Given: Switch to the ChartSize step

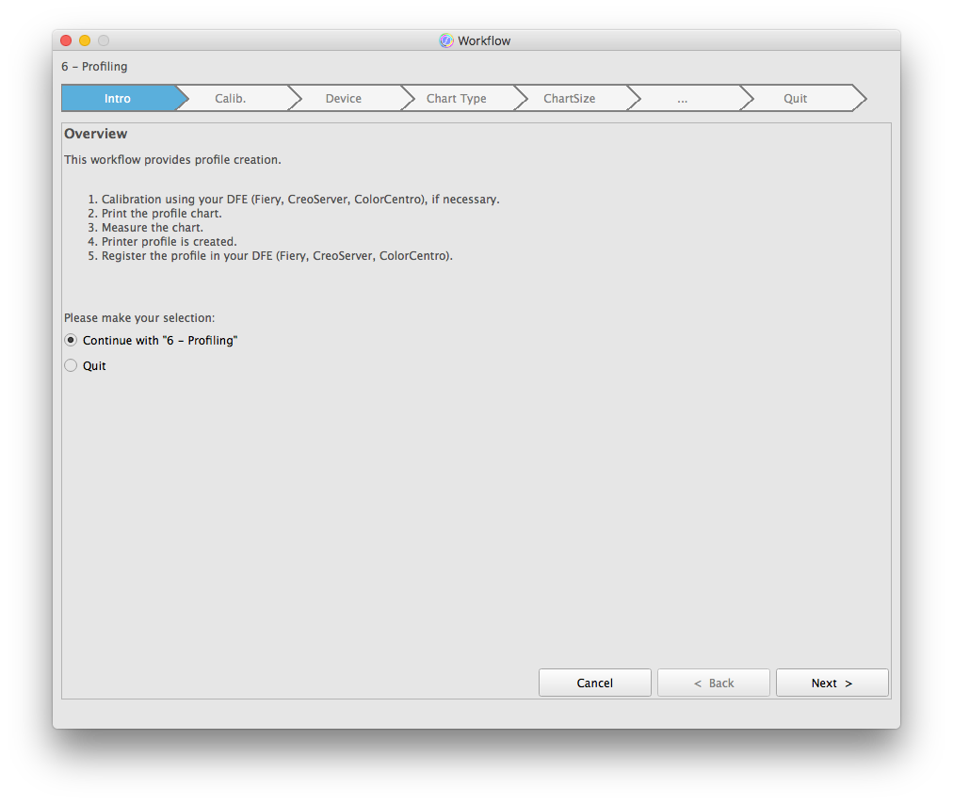Looking at the screenshot, I should [570, 99].
